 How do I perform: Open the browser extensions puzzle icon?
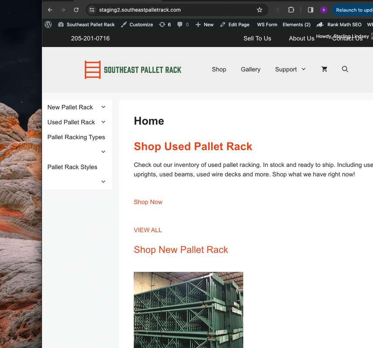291,10
